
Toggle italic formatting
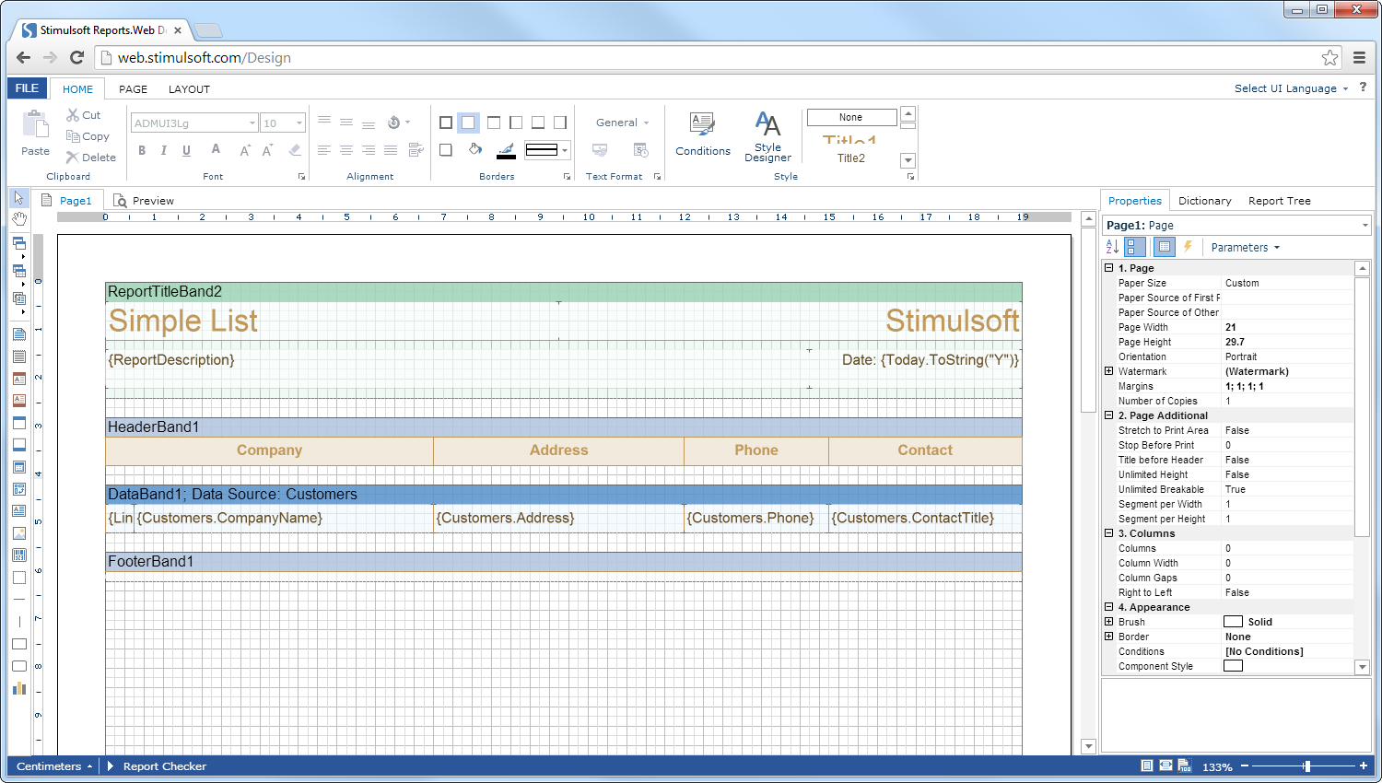coord(162,149)
